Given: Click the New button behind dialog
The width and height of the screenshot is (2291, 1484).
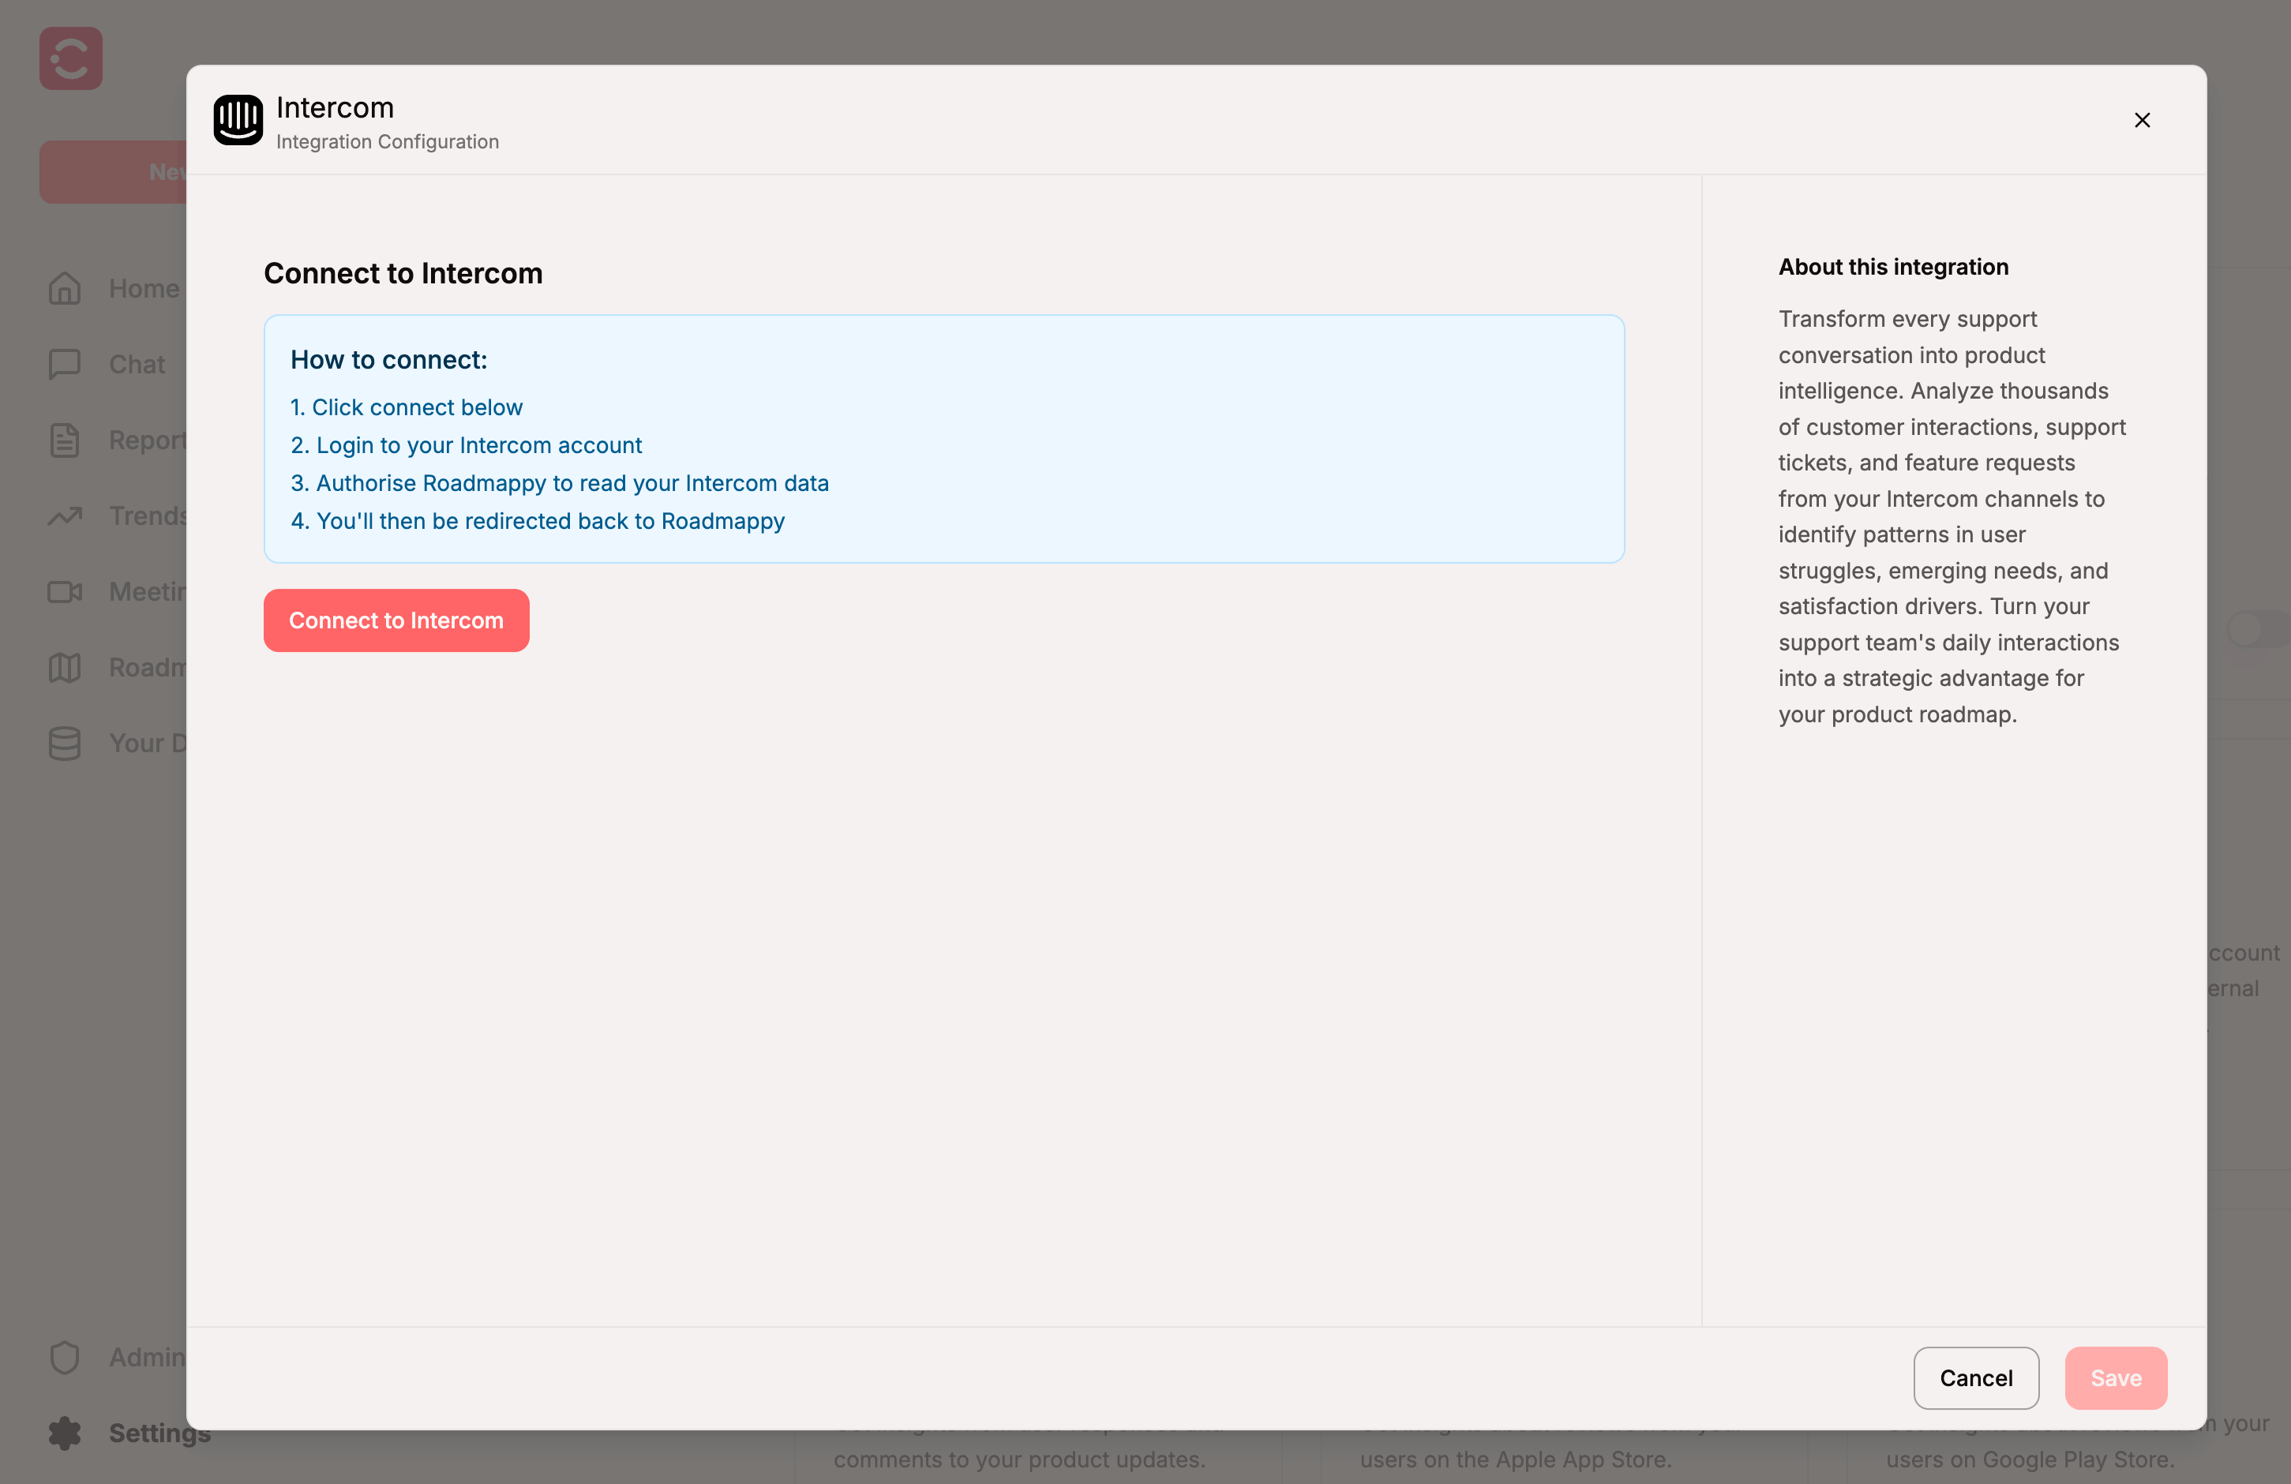Looking at the screenshot, I should pyautogui.click(x=114, y=172).
